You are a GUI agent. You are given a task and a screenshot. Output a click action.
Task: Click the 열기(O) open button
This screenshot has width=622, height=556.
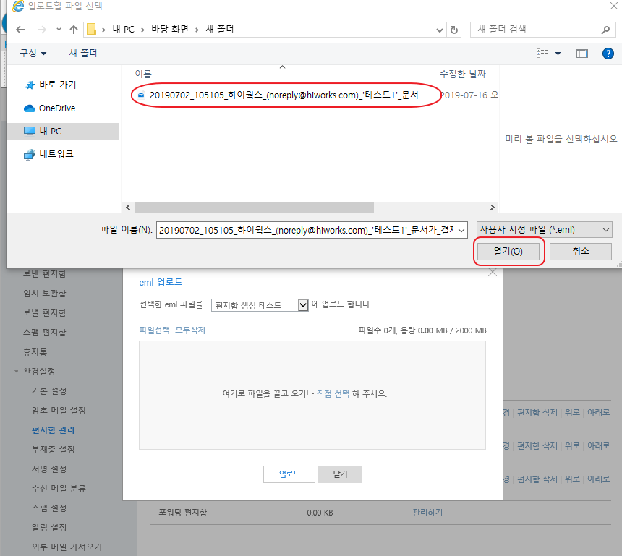point(508,252)
